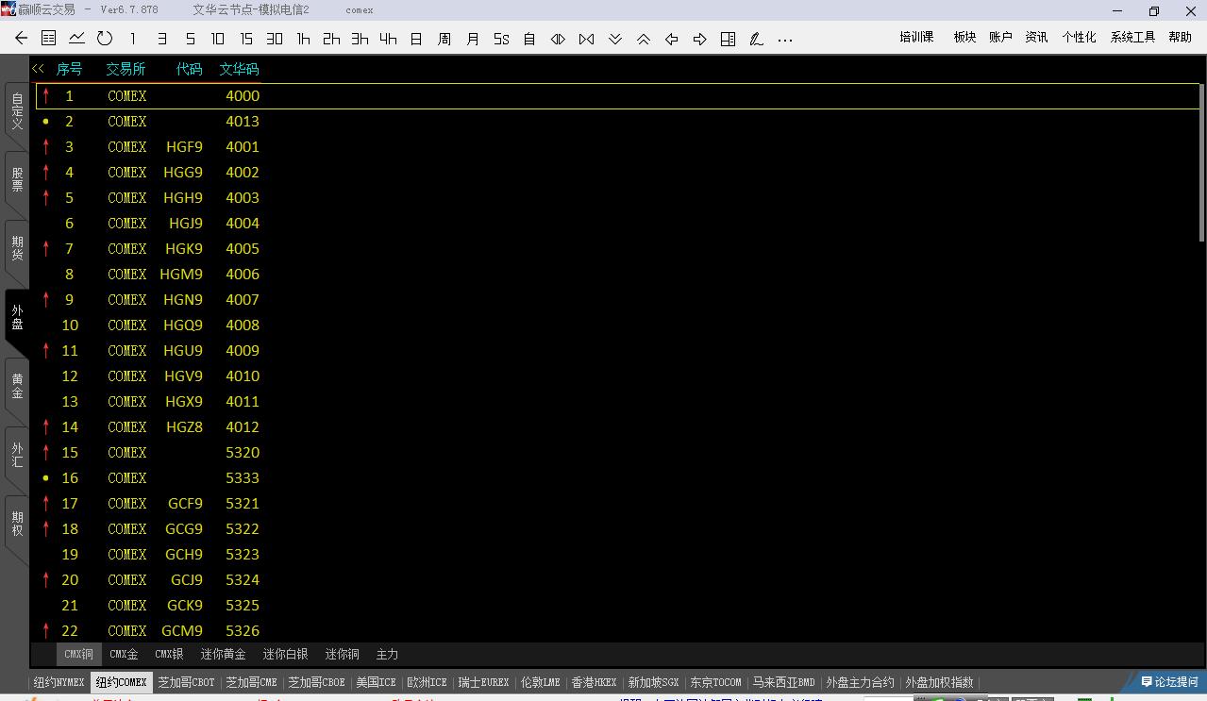1207x701 pixels.
Task: Click the double chevron up icon
Action: [643, 39]
